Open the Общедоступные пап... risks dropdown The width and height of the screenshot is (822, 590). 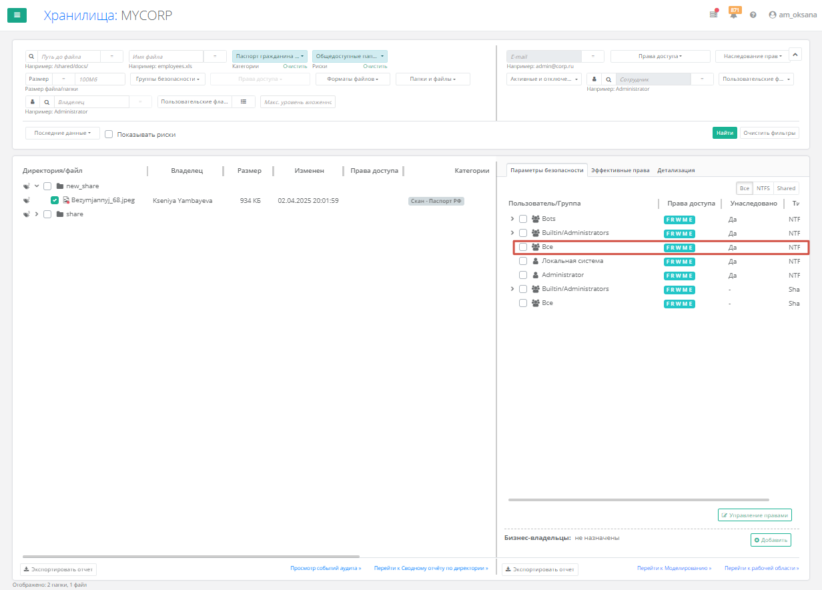click(x=350, y=57)
